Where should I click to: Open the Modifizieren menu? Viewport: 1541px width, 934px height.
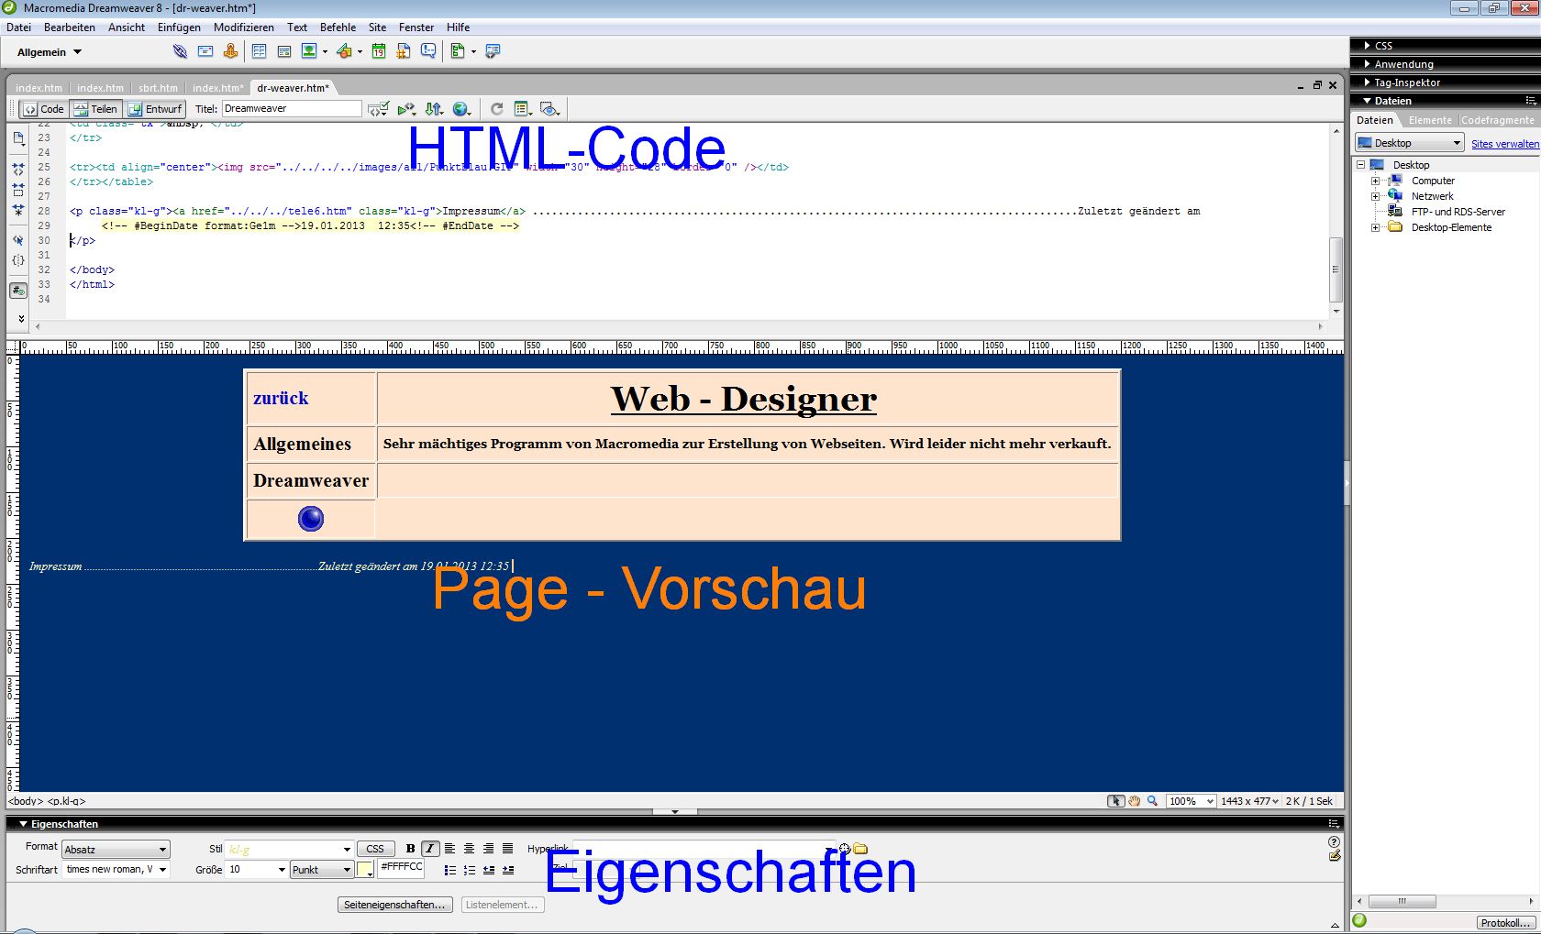coord(243,27)
